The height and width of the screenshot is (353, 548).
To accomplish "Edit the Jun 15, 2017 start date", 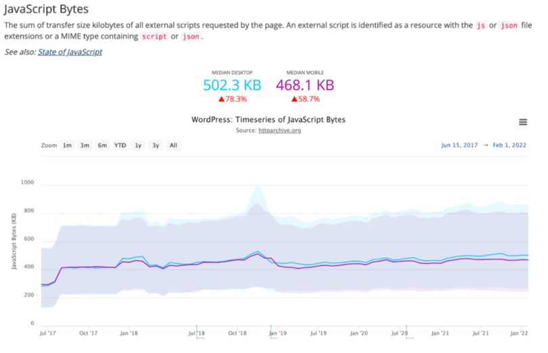I will (x=459, y=145).
